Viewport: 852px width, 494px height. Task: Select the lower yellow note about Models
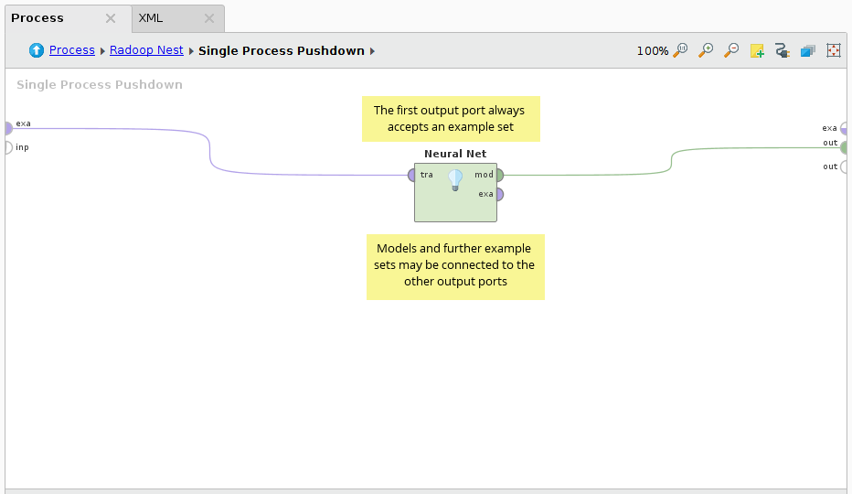pyautogui.click(x=455, y=266)
